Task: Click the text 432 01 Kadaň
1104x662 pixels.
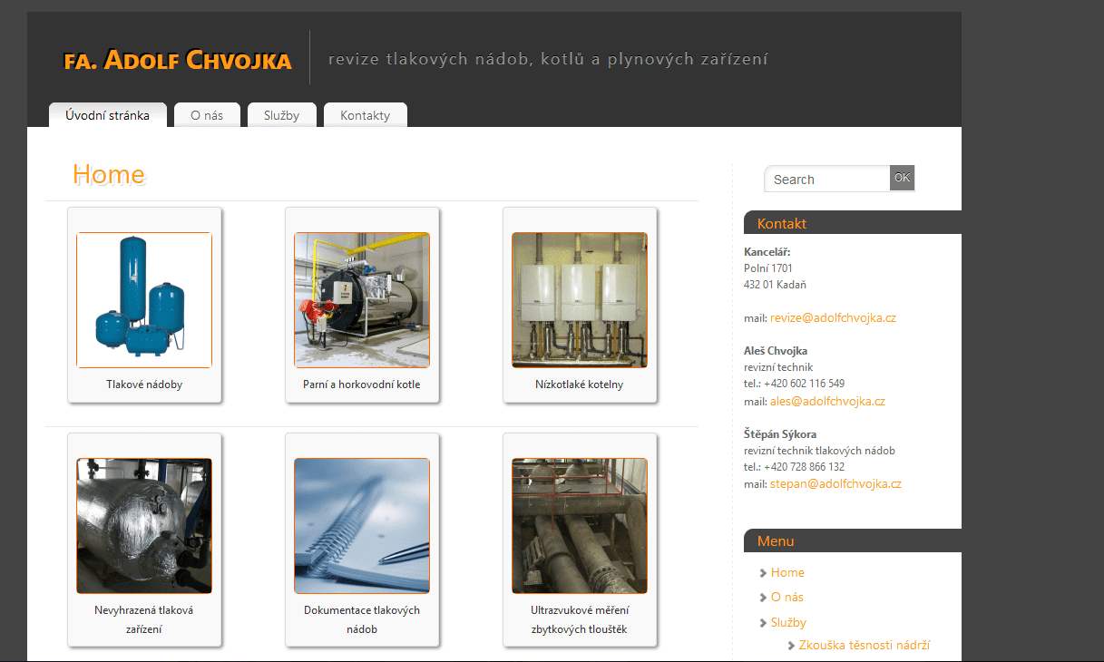Action: pyautogui.click(x=775, y=285)
